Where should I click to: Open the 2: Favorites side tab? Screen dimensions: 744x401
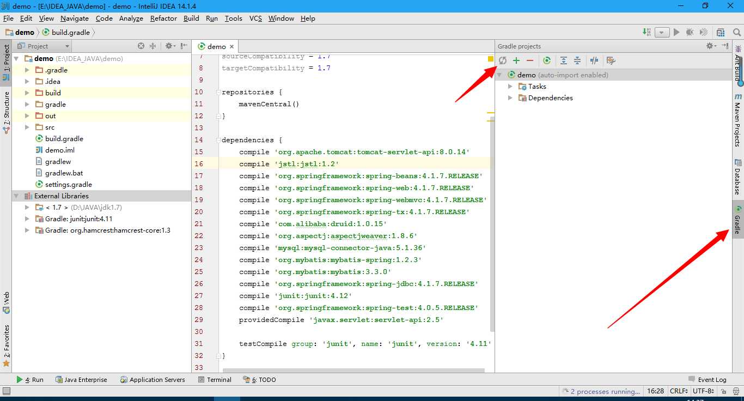tap(6, 346)
